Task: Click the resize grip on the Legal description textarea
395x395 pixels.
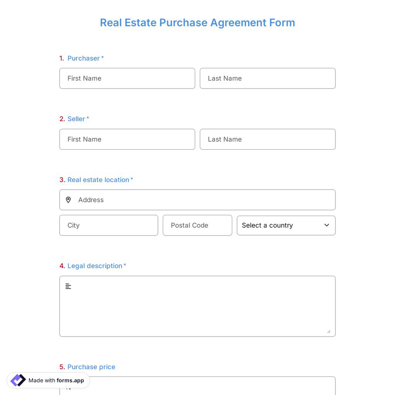Action: [x=329, y=332]
